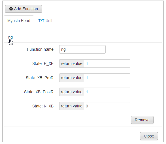Focus the State: N_XB return value field
The height and width of the screenshot is (144, 166).
pos(107,106)
